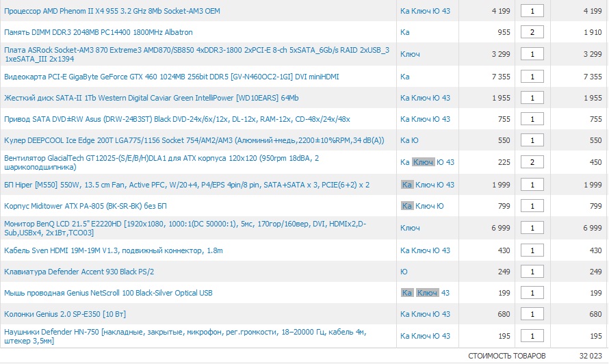Click highlighted 'Ка' label in Miditower case row
Viewport: 609px width, 364px height.
point(407,206)
